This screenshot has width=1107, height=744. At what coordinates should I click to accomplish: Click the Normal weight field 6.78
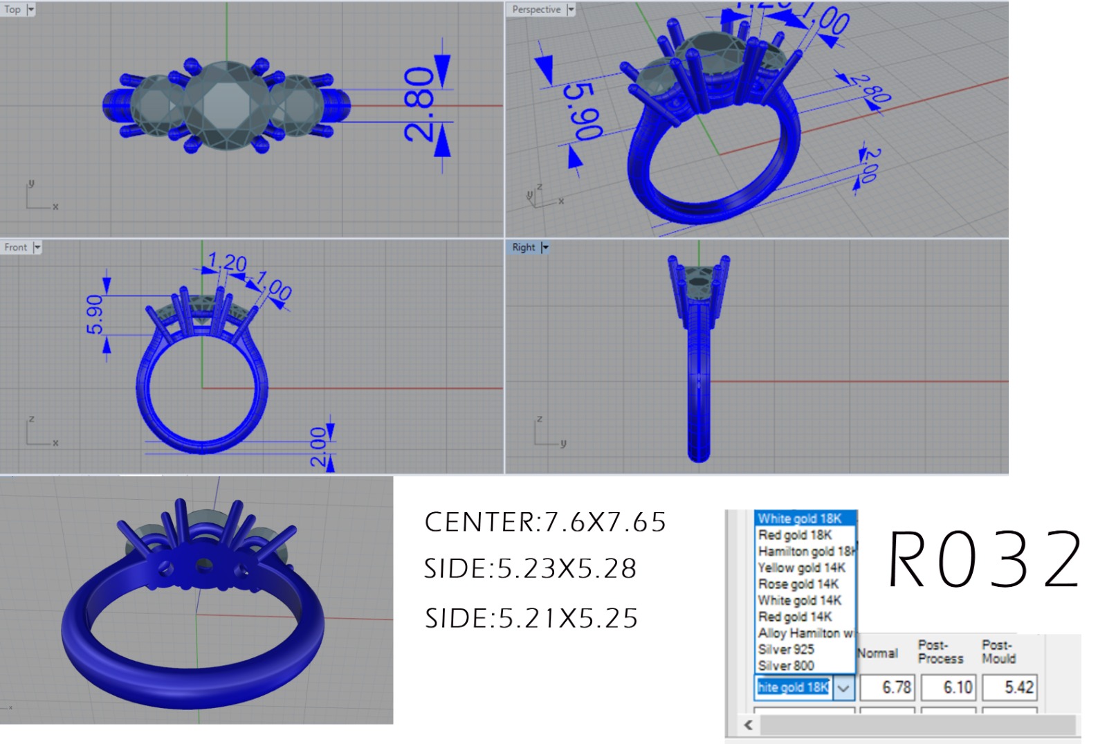tap(887, 687)
